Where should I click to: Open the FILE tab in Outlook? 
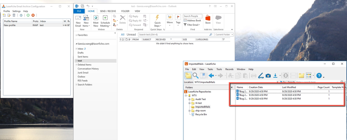(79, 11)
